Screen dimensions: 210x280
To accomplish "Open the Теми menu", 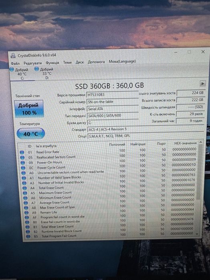I will point(67,62).
